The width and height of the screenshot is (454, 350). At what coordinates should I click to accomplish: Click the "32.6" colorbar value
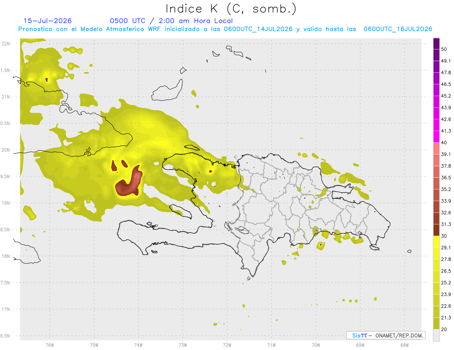point(446,213)
